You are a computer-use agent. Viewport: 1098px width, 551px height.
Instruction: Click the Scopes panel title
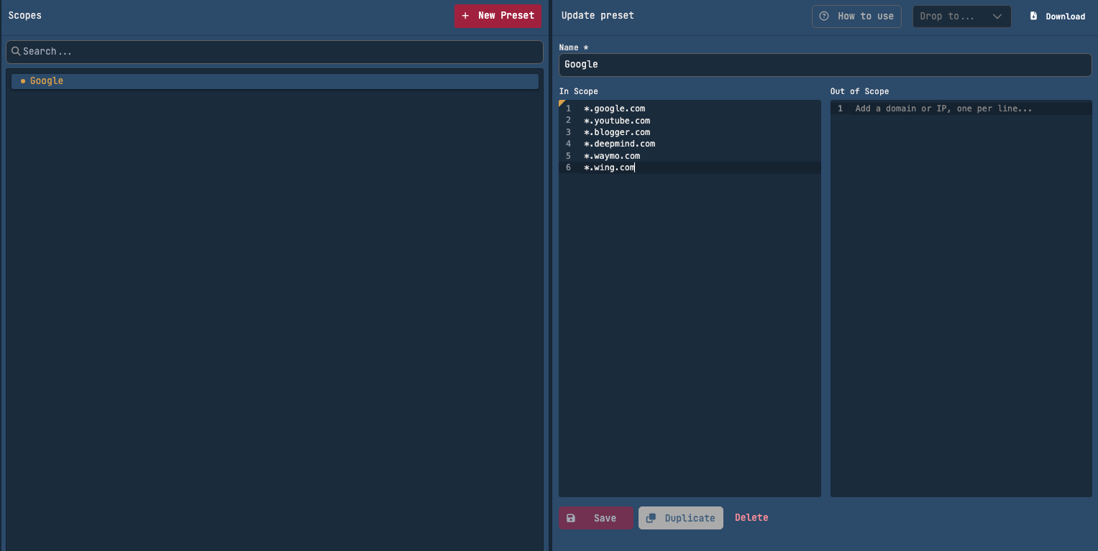[25, 15]
